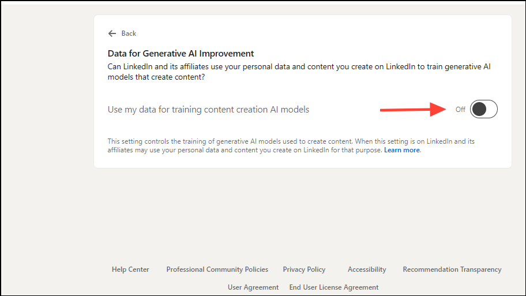This screenshot has height=296, width=526.
Task: Open Recommendation Transparency link
Action: (x=452, y=269)
